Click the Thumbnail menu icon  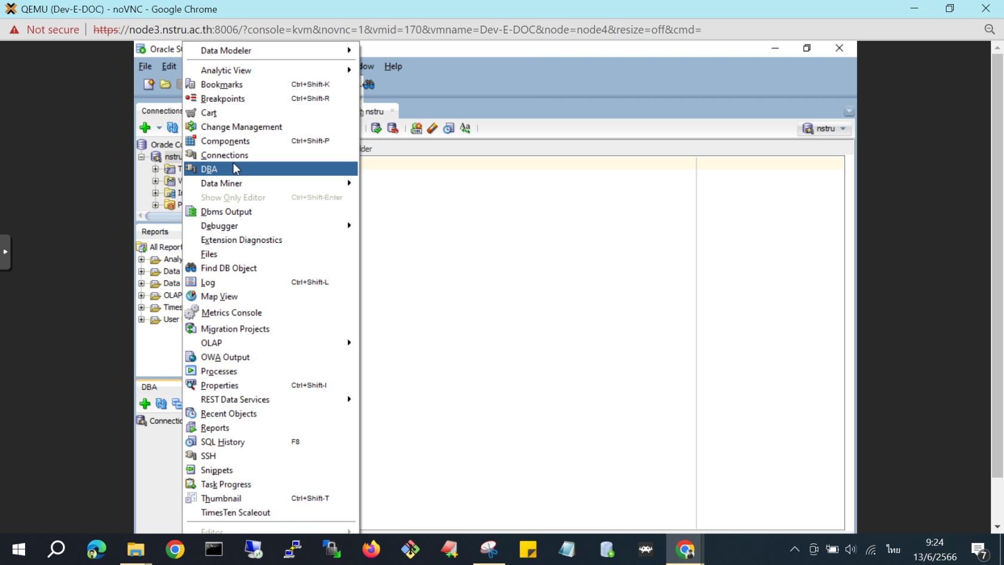click(191, 498)
